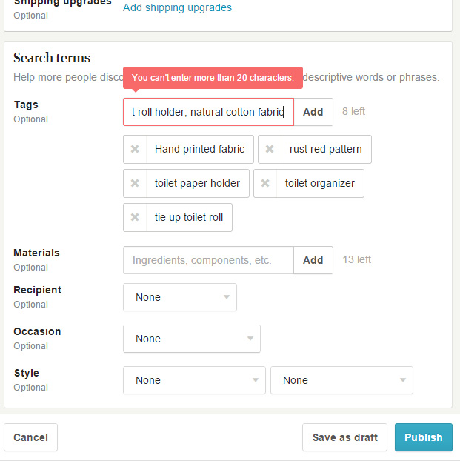Click the "toilet organizer" tag label
The image size is (460, 461).
point(319,183)
